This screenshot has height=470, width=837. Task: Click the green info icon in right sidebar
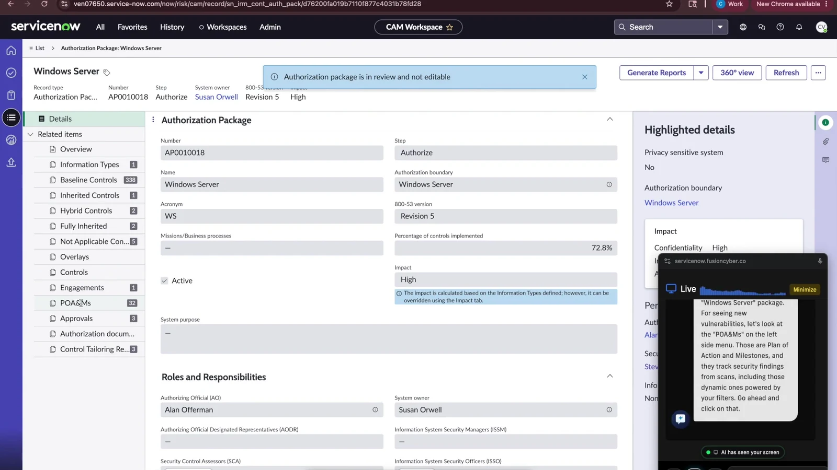[825, 123]
